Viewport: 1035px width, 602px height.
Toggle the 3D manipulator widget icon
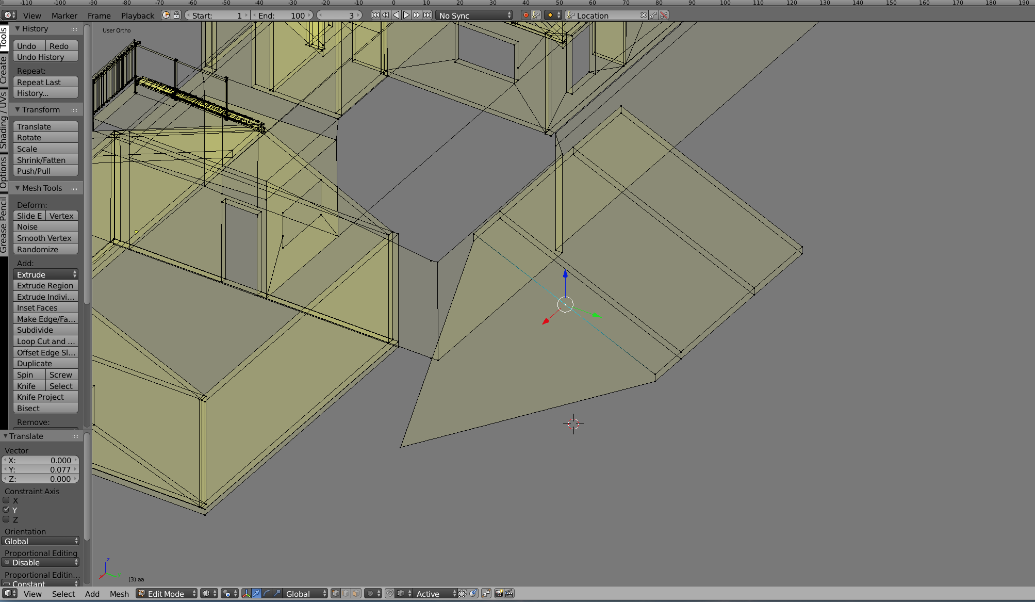tap(246, 594)
